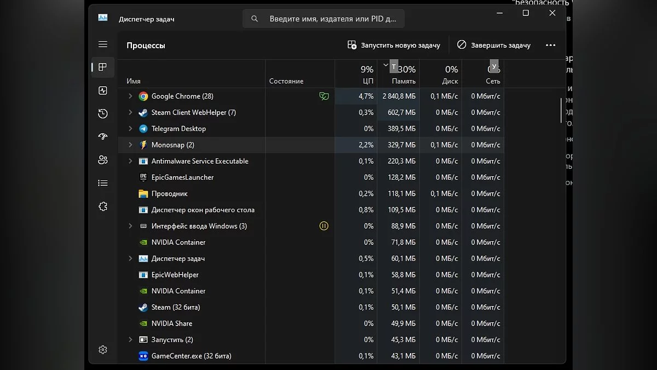This screenshot has height=370, width=657.
Task: Click Завершить задачу button
Action: 494,45
